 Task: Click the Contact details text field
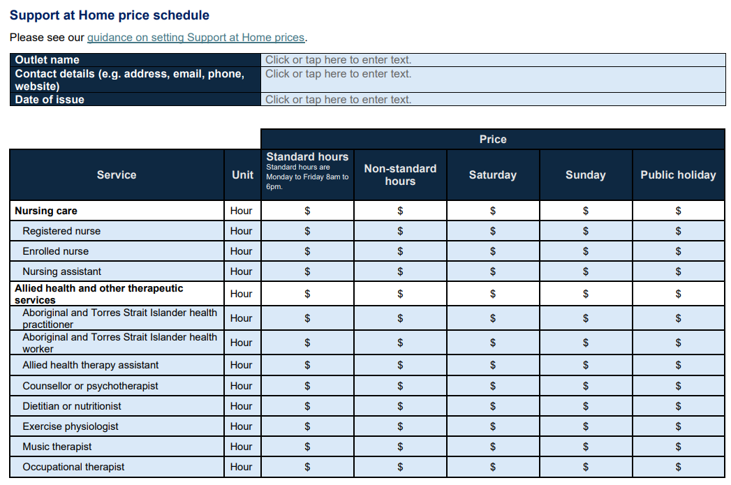[x=492, y=80]
